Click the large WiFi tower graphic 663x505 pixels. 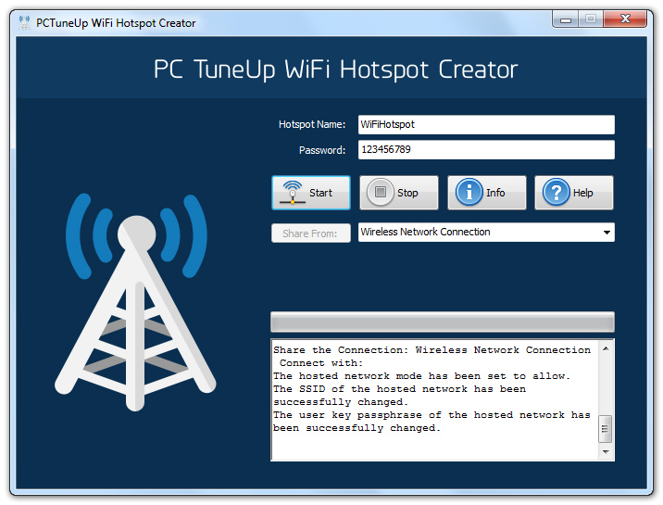point(135,302)
